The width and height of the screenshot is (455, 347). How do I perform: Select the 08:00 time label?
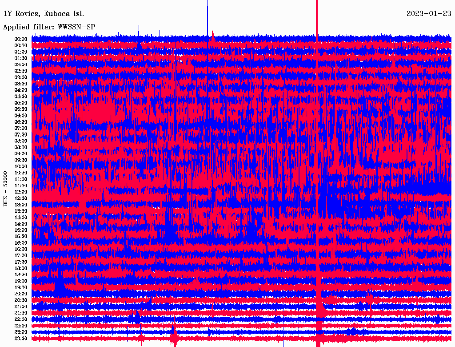21,141
